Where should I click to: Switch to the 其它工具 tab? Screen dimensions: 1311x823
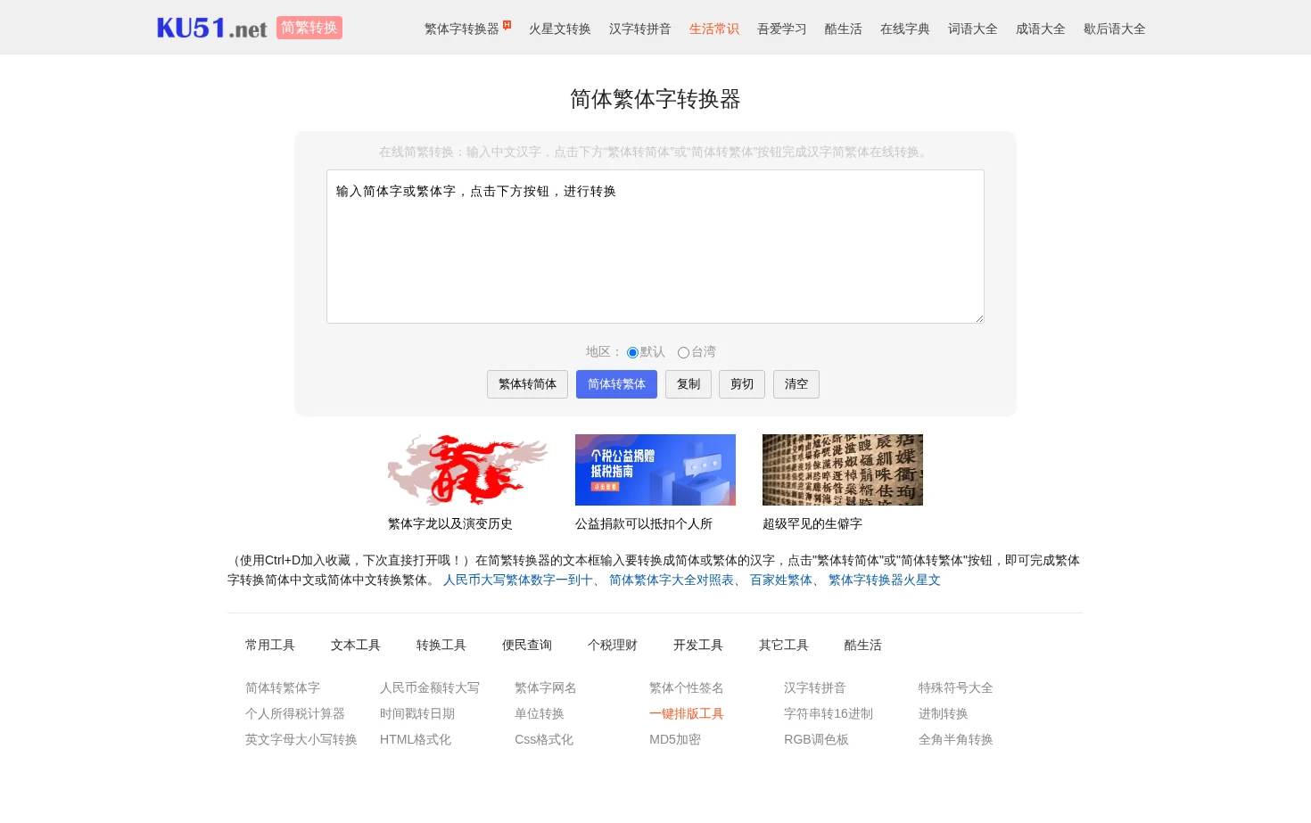pyautogui.click(x=784, y=645)
